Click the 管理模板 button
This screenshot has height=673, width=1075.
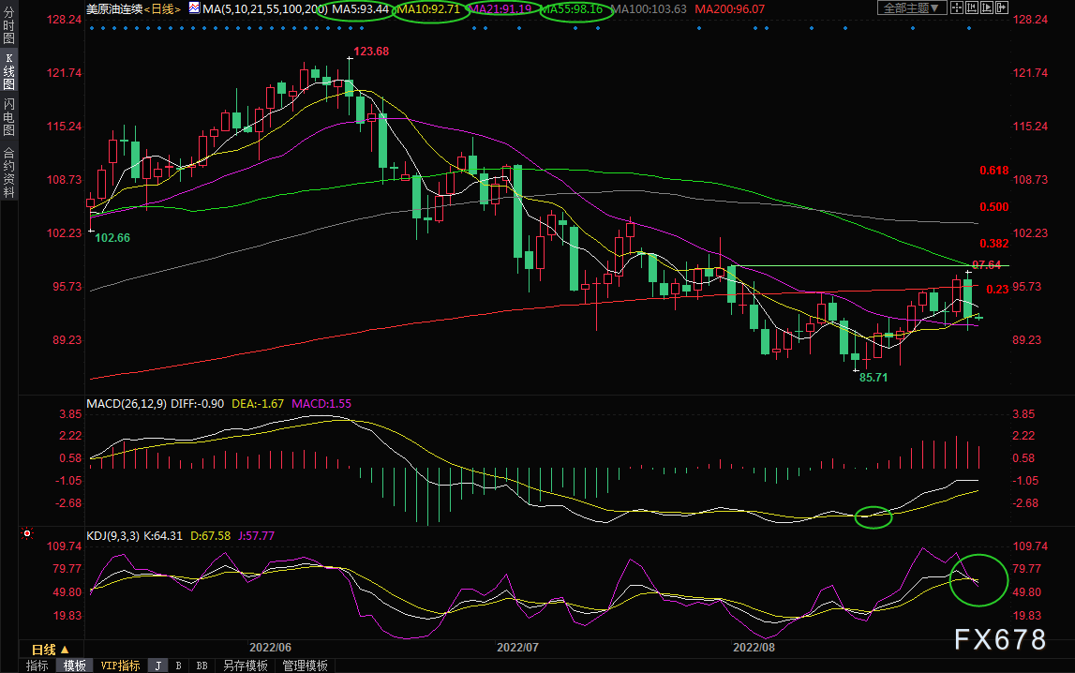306,666
